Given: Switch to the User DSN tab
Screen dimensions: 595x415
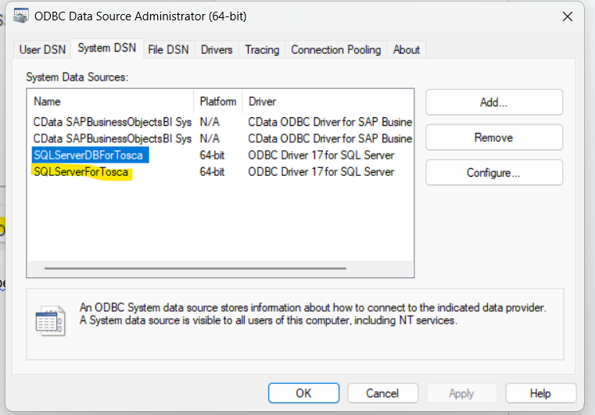Looking at the screenshot, I should tap(42, 49).
